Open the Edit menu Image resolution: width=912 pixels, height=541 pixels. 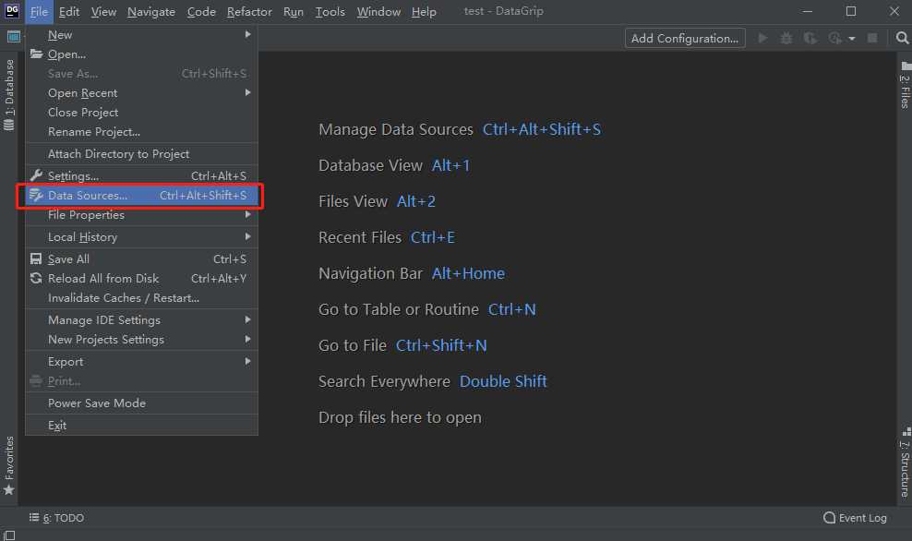click(69, 12)
